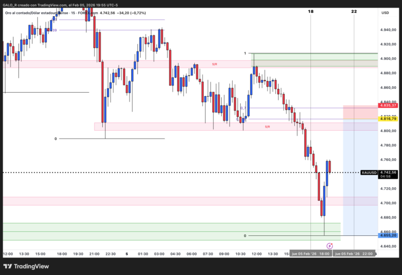Select the S/R label on lower pink zone
This screenshot has width=402, height=275.
click(x=267, y=127)
